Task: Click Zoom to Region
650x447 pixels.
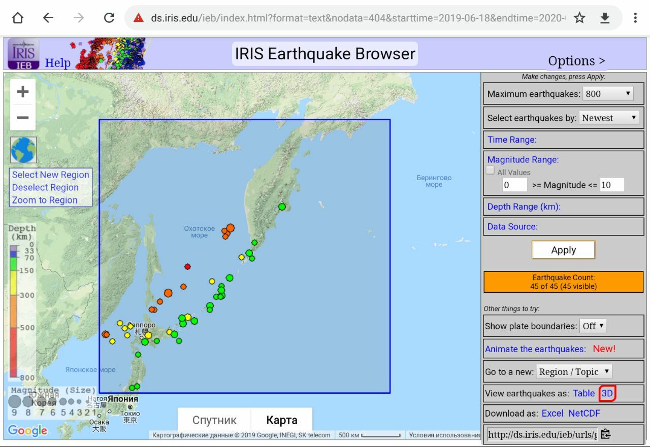Action: pos(45,200)
